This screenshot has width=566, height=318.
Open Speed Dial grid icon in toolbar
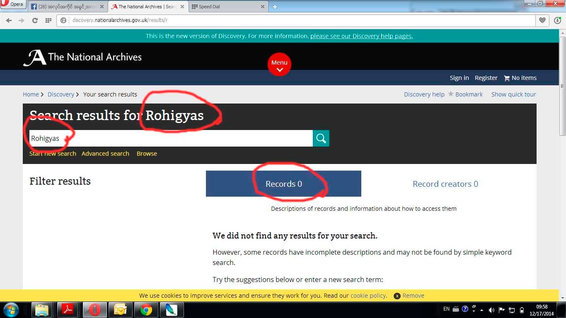[48, 20]
